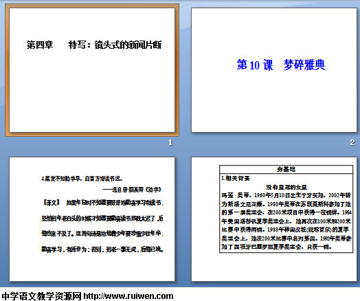360x301 pixels.
Task: Select the slide thumbnail with 夯基础 table
Action: click(274, 219)
